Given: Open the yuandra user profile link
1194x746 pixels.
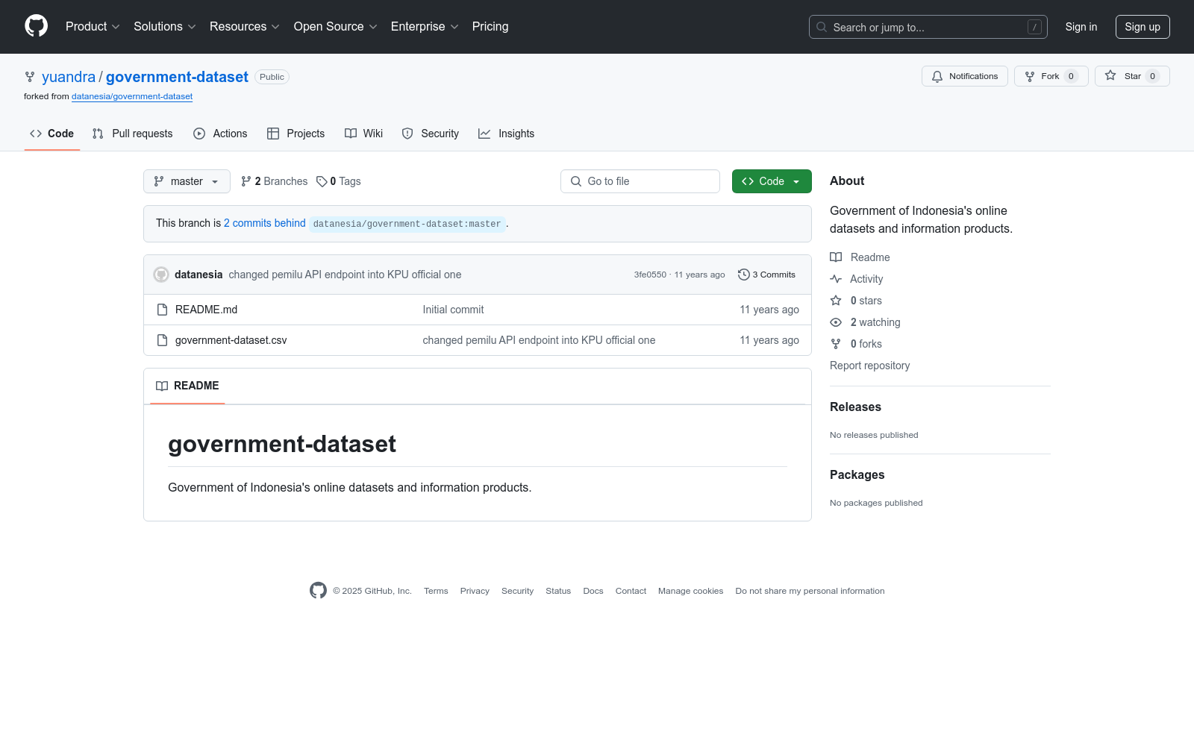Looking at the screenshot, I should point(69,77).
